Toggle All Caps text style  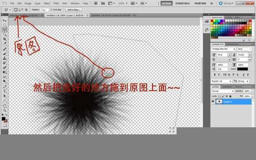coord(225,75)
